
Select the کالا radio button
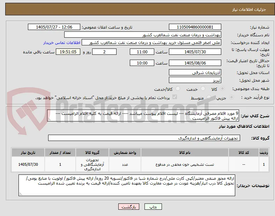pyautogui.click(x=222, y=89)
